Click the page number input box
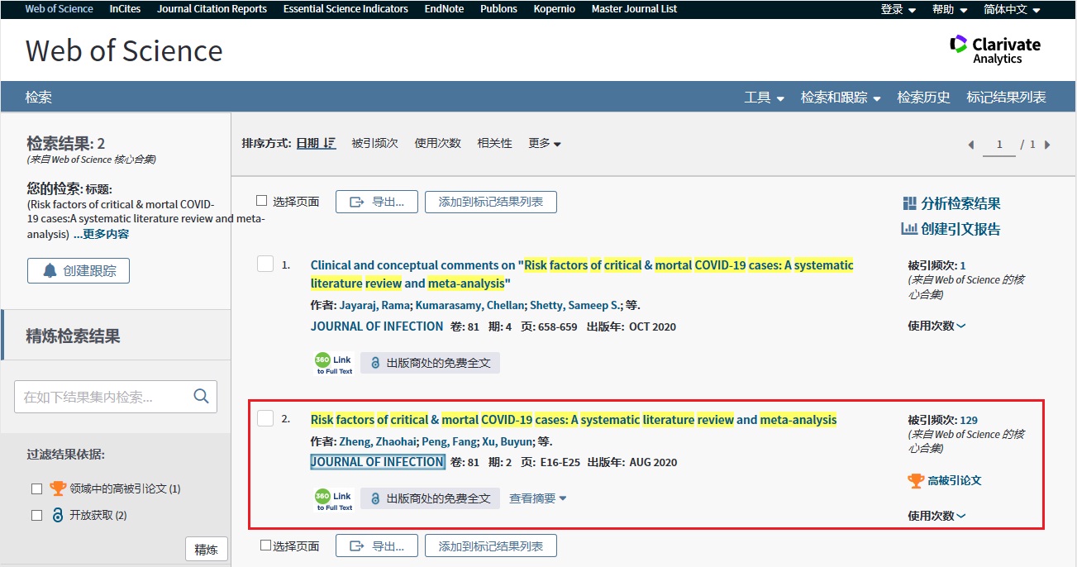The image size is (1077, 567). click(x=999, y=145)
